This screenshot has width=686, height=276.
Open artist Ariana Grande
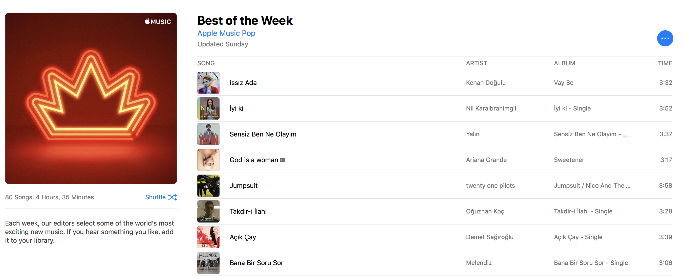486,160
